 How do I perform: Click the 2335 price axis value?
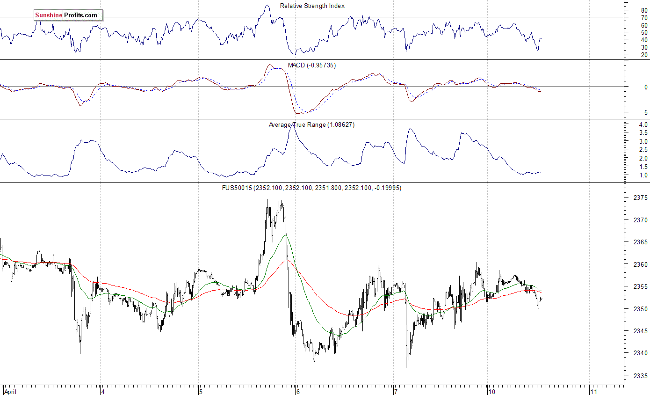(640, 376)
